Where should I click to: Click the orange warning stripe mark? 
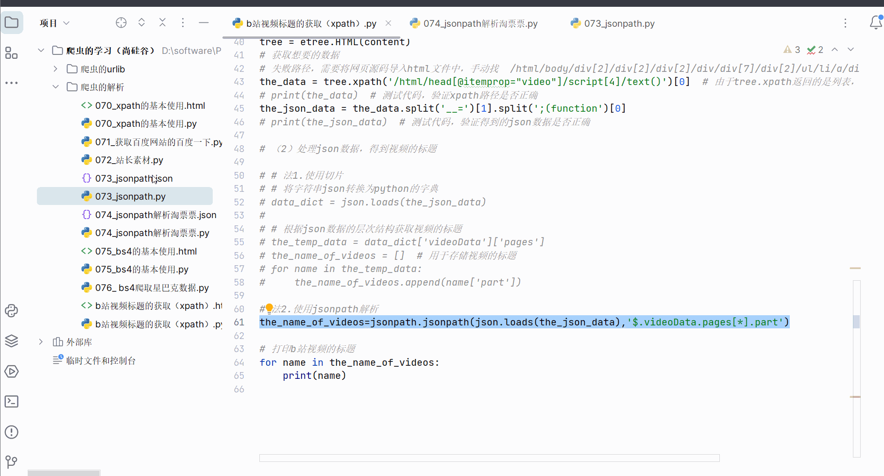(x=855, y=268)
